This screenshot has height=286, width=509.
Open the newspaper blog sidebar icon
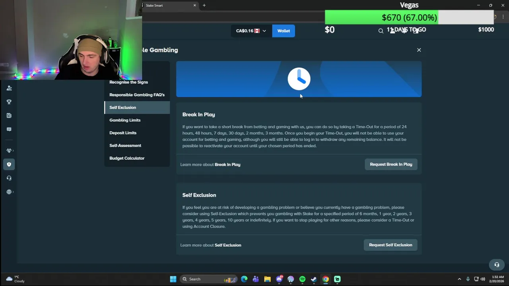(x=9, y=116)
